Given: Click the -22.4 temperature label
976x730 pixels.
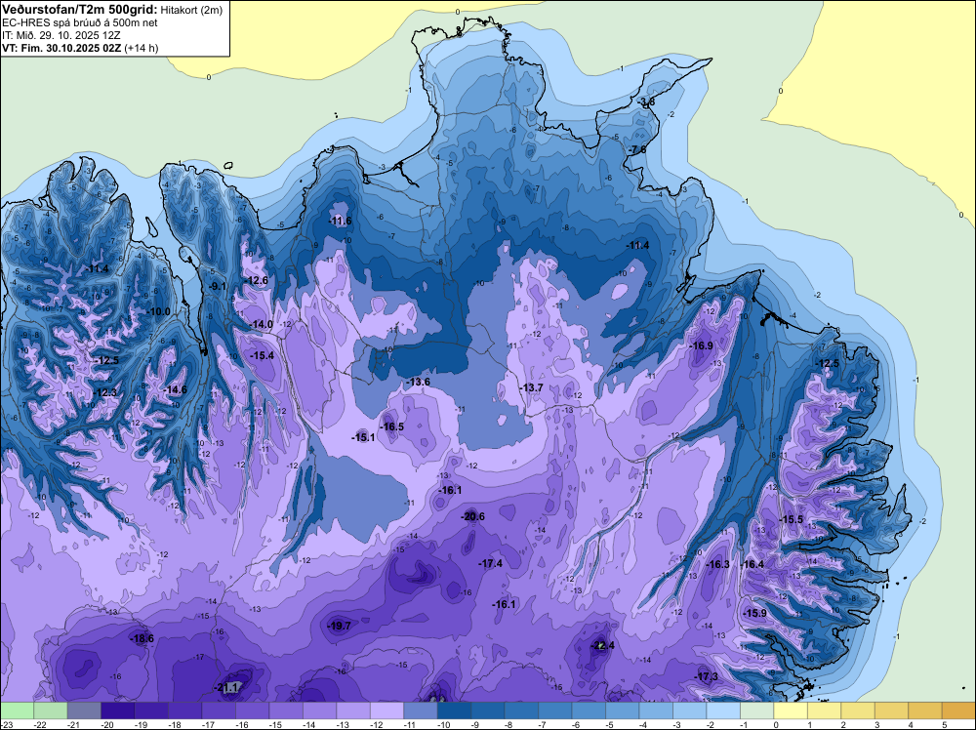Looking at the screenshot, I should [601, 645].
